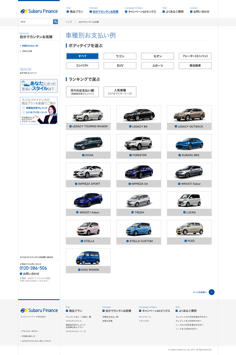
Task: Select 車種別お支払い例 in the sidebar
Action: pyautogui.click(x=30, y=46)
